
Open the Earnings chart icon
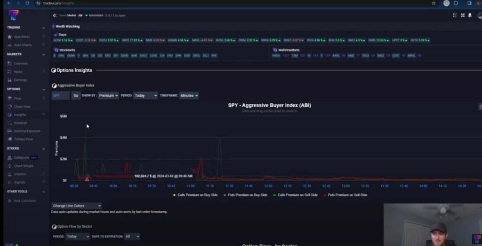tap(9, 80)
